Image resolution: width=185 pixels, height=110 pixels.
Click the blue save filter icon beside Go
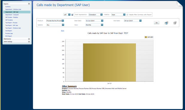tap(166, 23)
